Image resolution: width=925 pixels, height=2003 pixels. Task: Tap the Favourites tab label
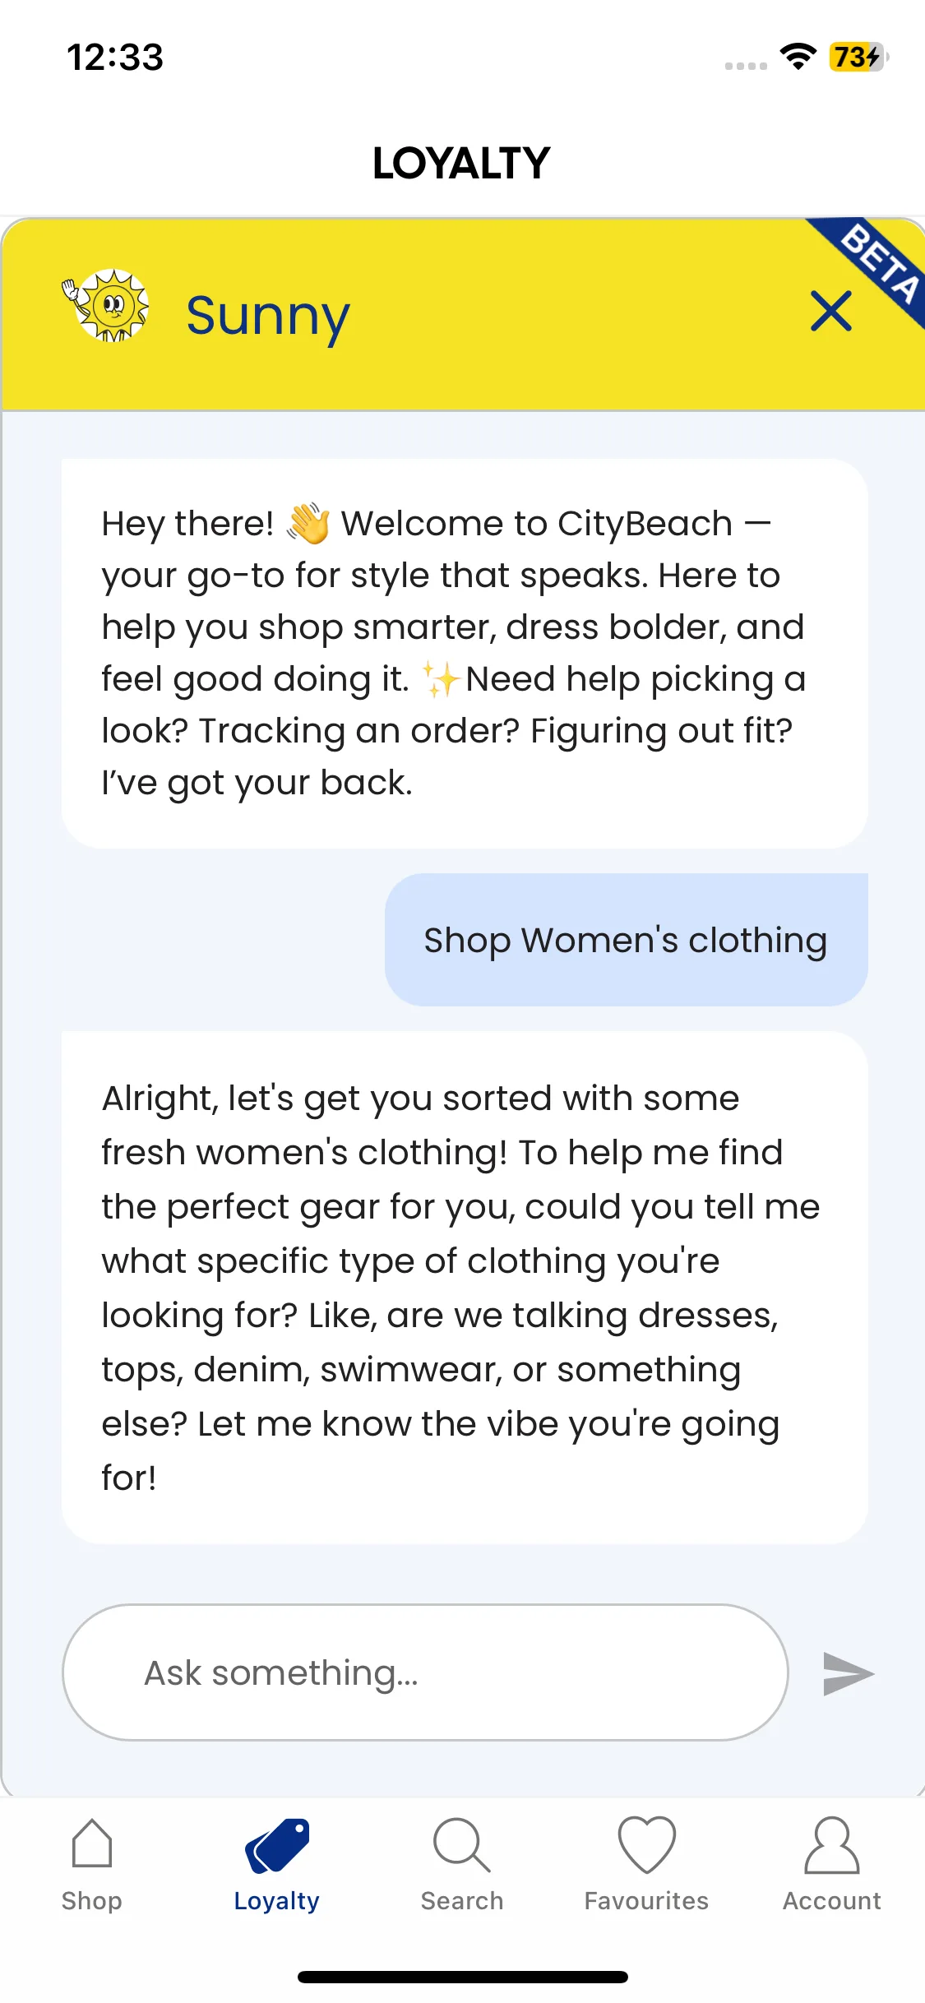(646, 1901)
